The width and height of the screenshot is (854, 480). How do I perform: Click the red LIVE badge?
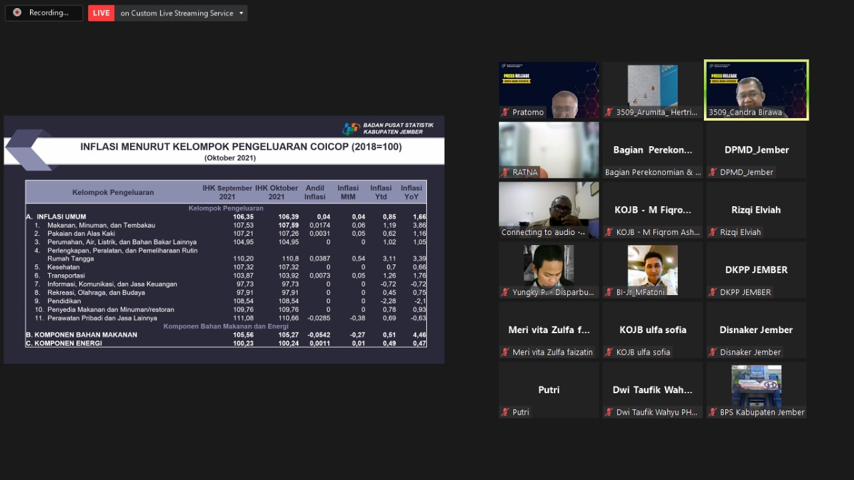[101, 13]
